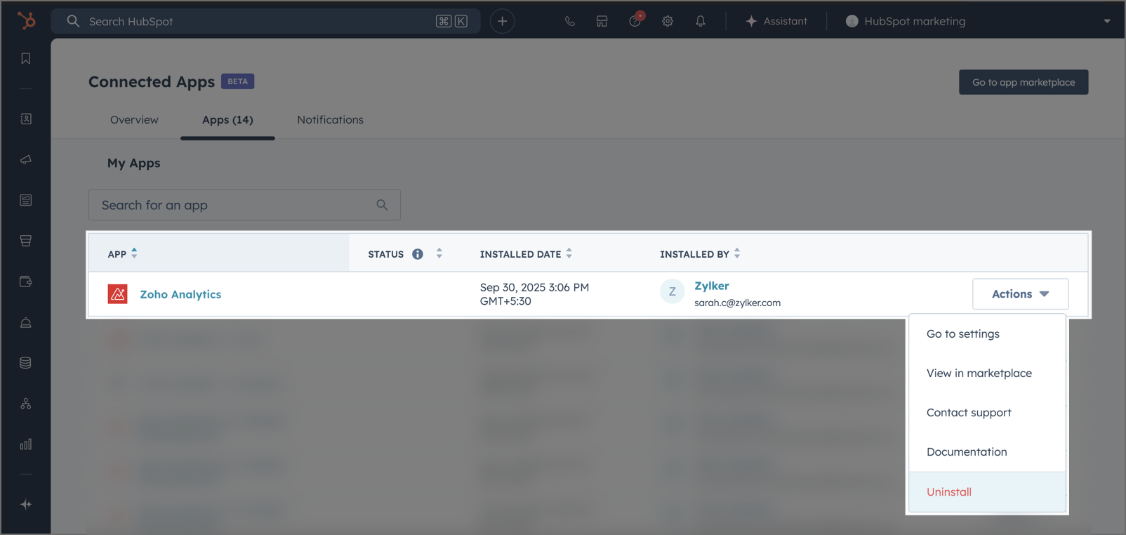The image size is (1126, 535).
Task: Open the Marketing megaphone sidebar icon
Action: click(26, 159)
